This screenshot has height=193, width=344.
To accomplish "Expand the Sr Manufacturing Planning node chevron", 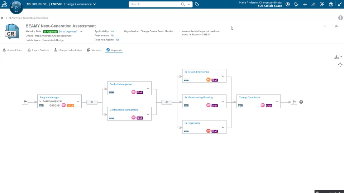I will point(223,102).
